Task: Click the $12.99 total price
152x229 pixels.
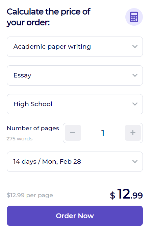Action: click(x=126, y=194)
